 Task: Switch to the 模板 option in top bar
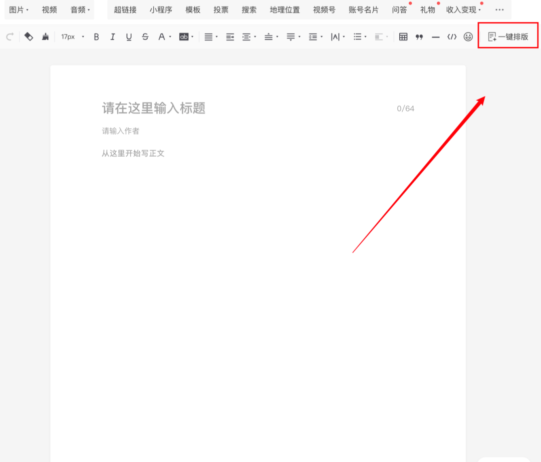click(192, 9)
